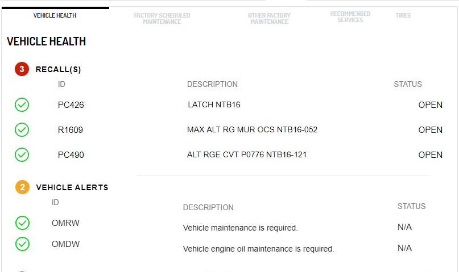Viewport: 459px width, 272px height.
Task: Click the ALT RGE CVT P0776 description
Action: point(247,155)
